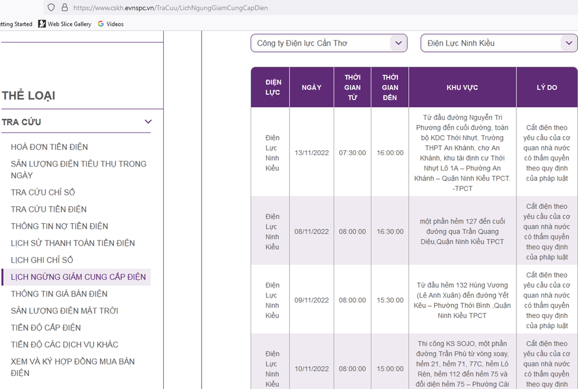Open TRA CỨU TIỀN ĐIỆN page

(x=49, y=209)
